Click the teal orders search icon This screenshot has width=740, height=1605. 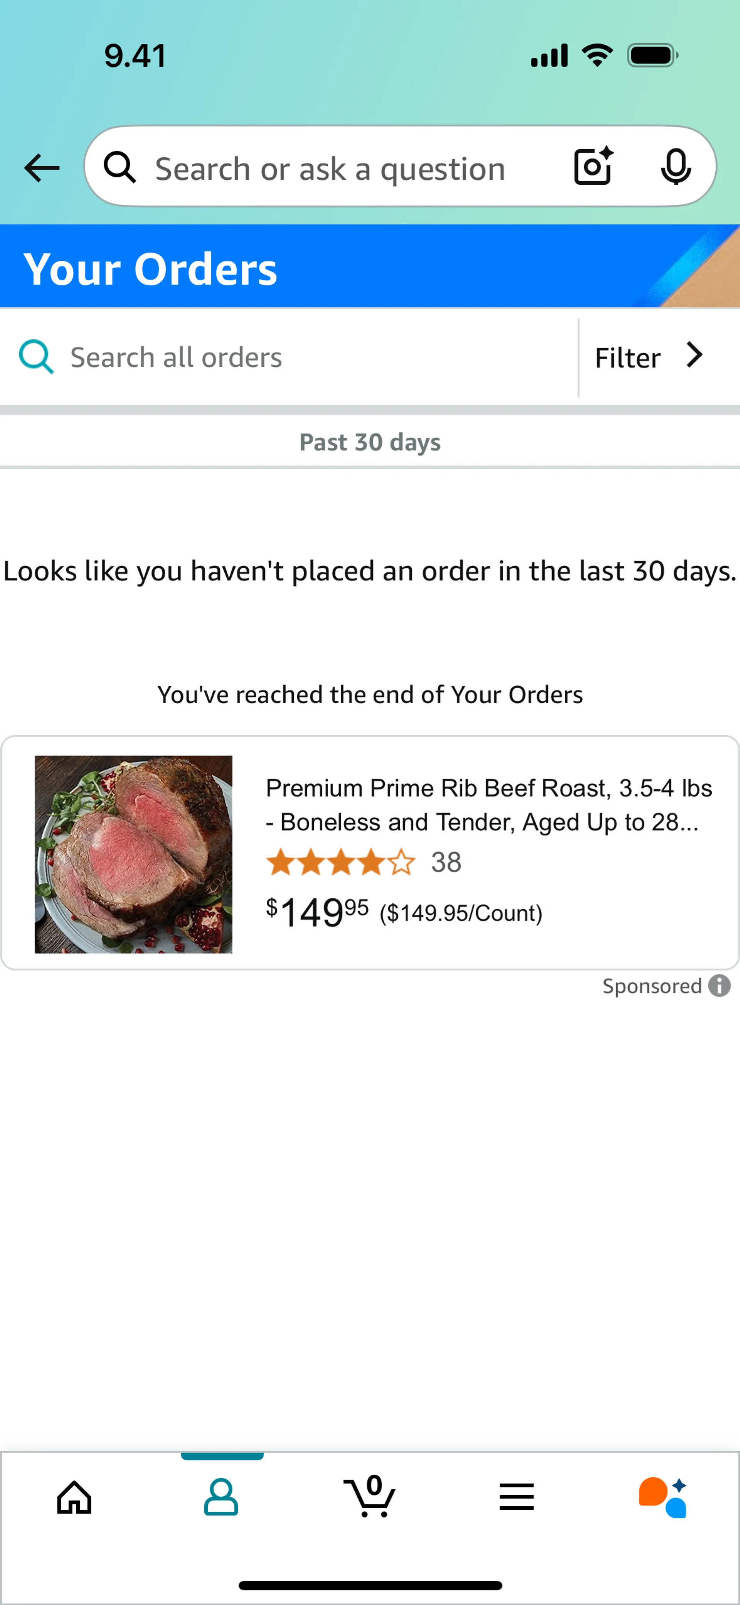coord(36,356)
